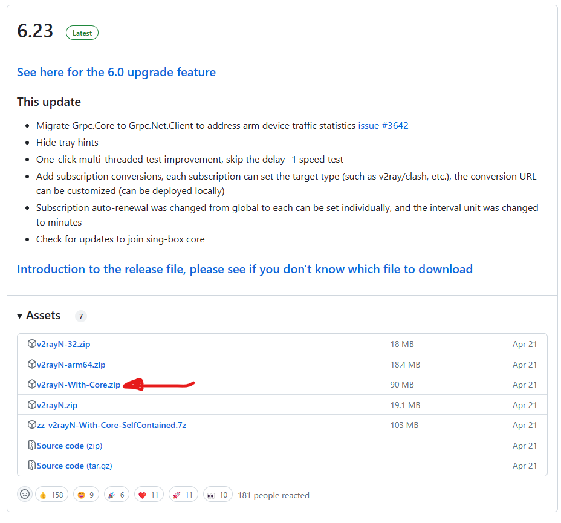Download v2rayN-32.zip
Image resolution: width=561 pixels, height=523 pixels.
coord(63,344)
